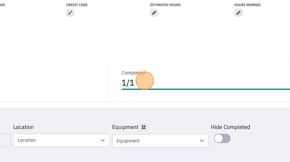
Task: Click the chevron arrow in Equipment select
Action: [x=202, y=141]
